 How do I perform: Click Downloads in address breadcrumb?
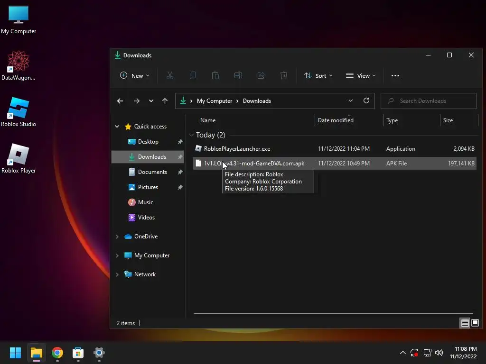(257, 101)
